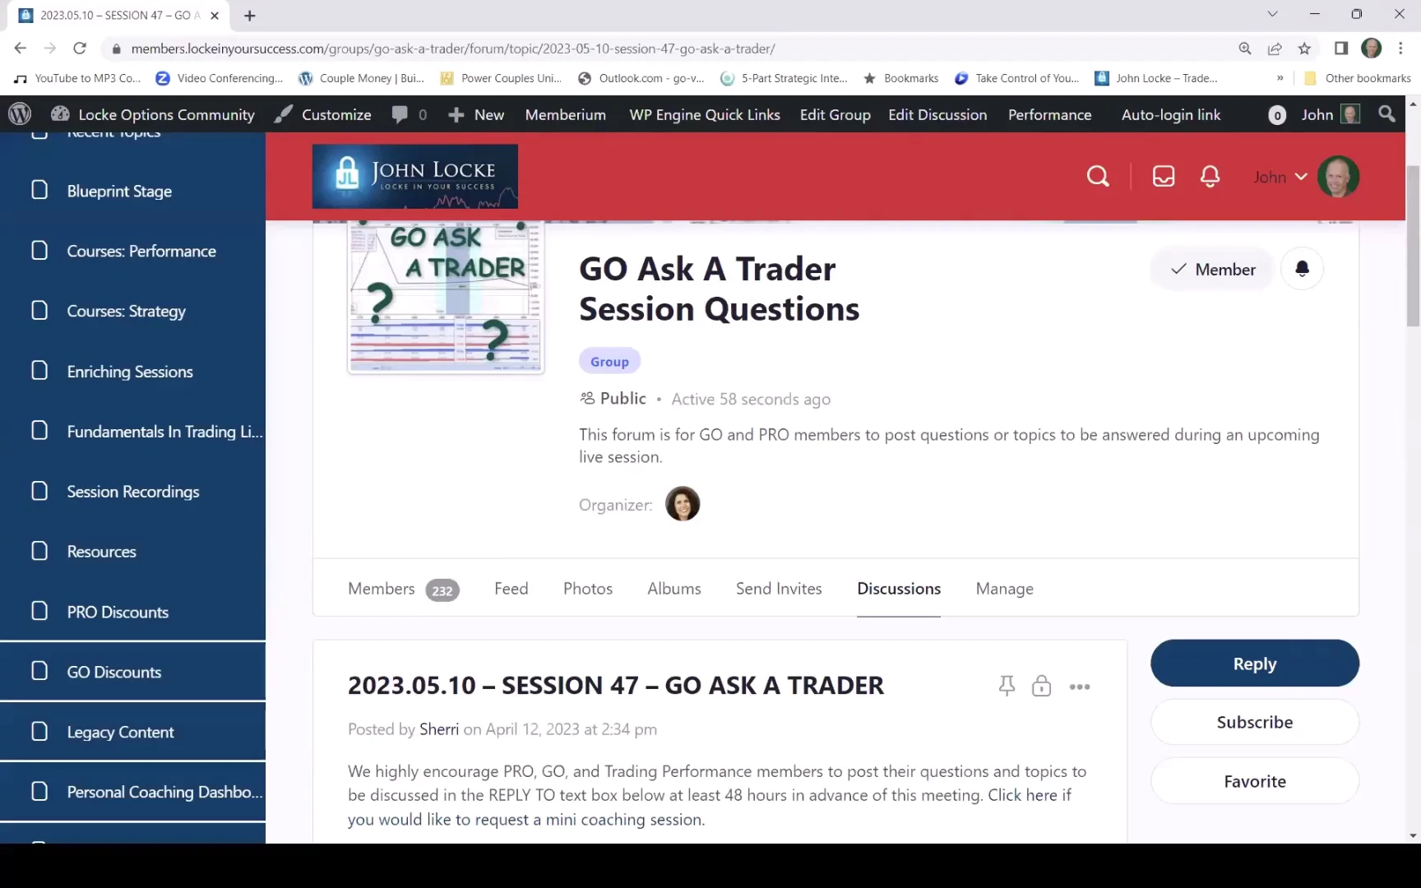Viewport: 1421px width, 888px height.
Task: Follow the 'Click here' coaching link
Action: click(1022, 795)
